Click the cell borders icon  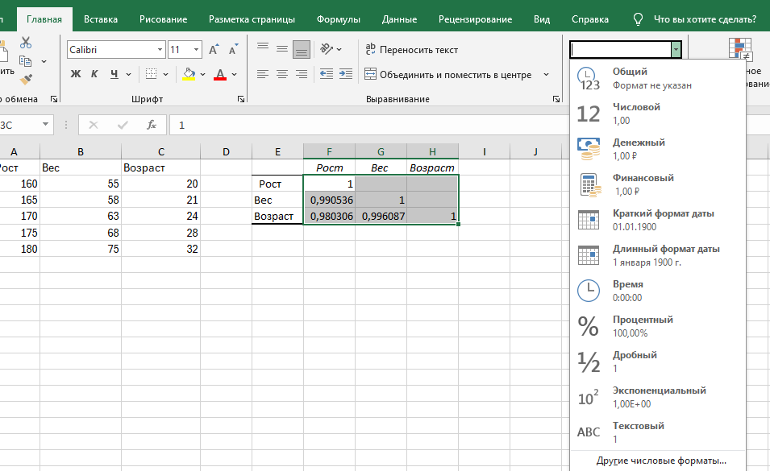pyautogui.click(x=151, y=75)
